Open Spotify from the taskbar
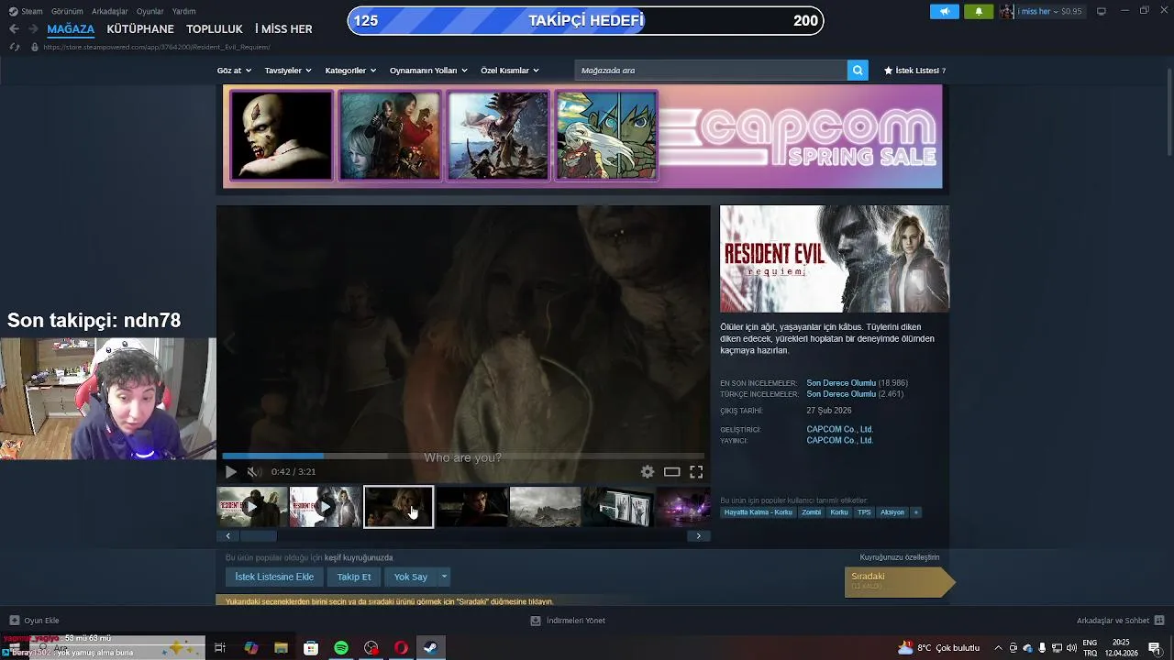The width and height of the screenshot is (1174, 660). 341,648
